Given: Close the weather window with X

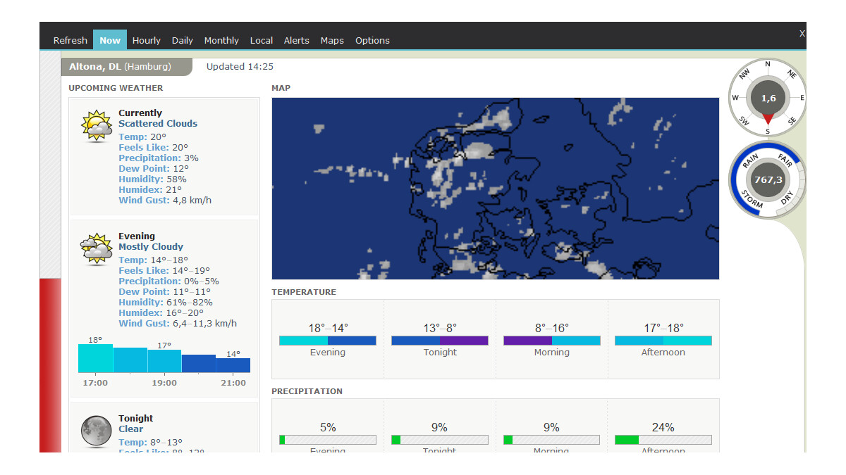Looking at the screenshot, I should (802, 33).
